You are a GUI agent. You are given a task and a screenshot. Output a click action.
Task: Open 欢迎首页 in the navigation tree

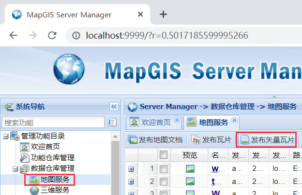click(45, 147)
